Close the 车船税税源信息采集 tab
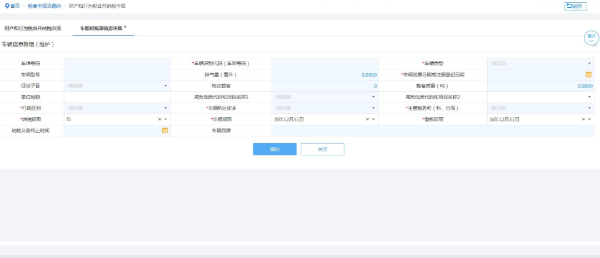Screen dimensions: 600x258 [x=125, y=26]
